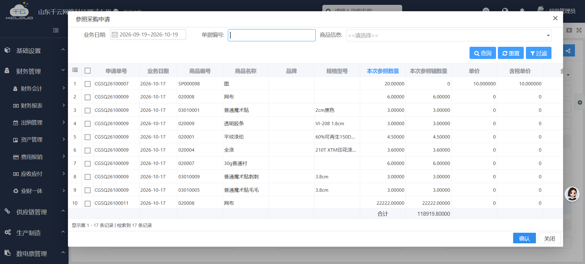Click the 费用报销 card icon
Screen dimensions: 585x264
[x=16, y=157]
